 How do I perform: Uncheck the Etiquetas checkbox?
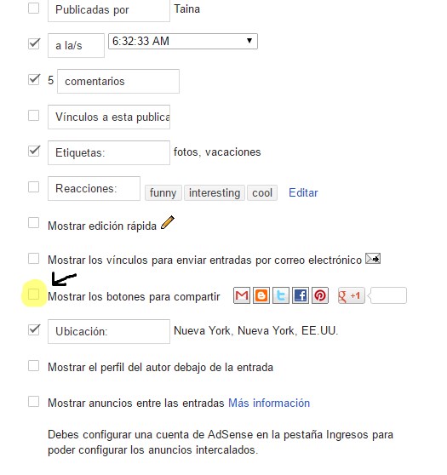(34, 151)
